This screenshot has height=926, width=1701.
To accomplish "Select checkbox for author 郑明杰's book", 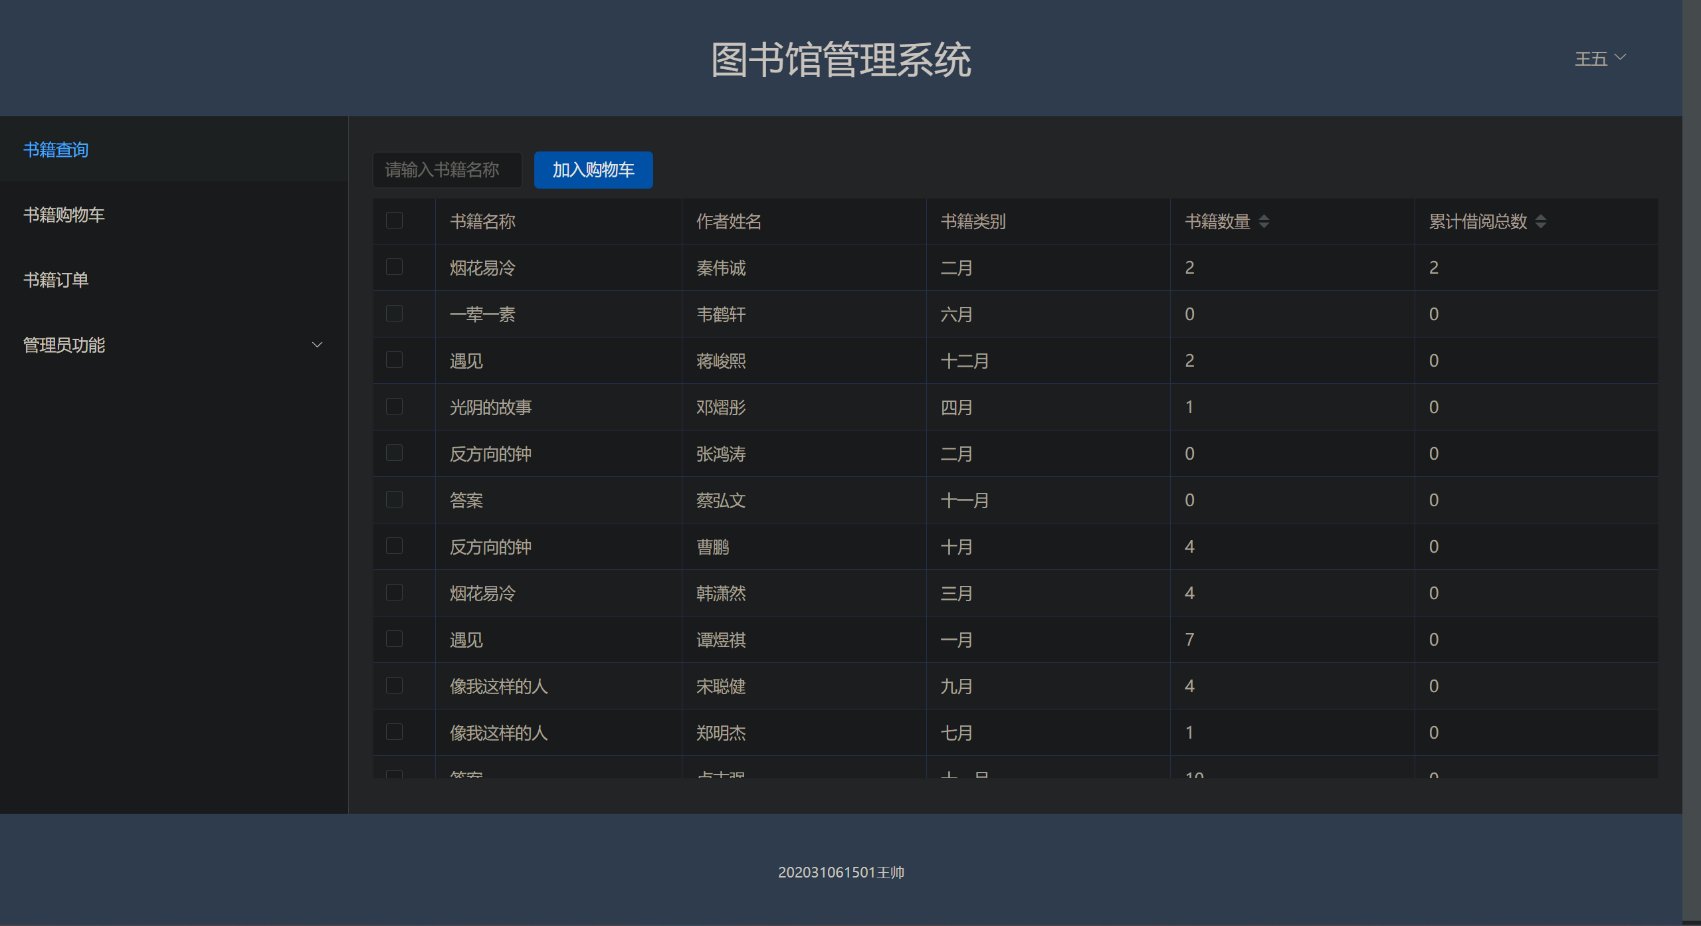I will [x=394, y=732].
